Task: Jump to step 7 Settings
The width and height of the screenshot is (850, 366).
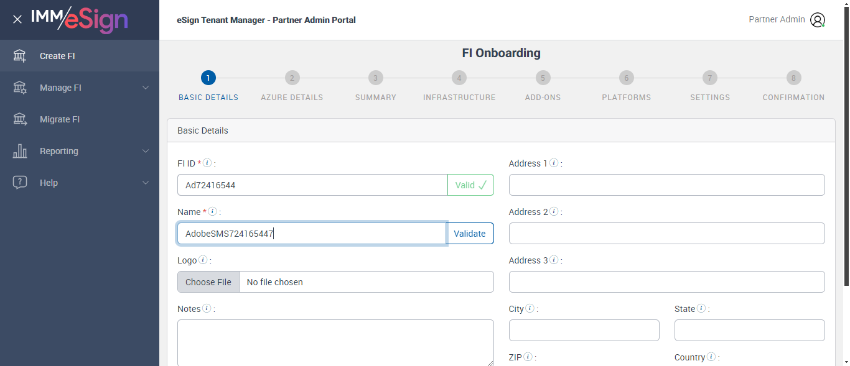Action: [x=709, y=78]
